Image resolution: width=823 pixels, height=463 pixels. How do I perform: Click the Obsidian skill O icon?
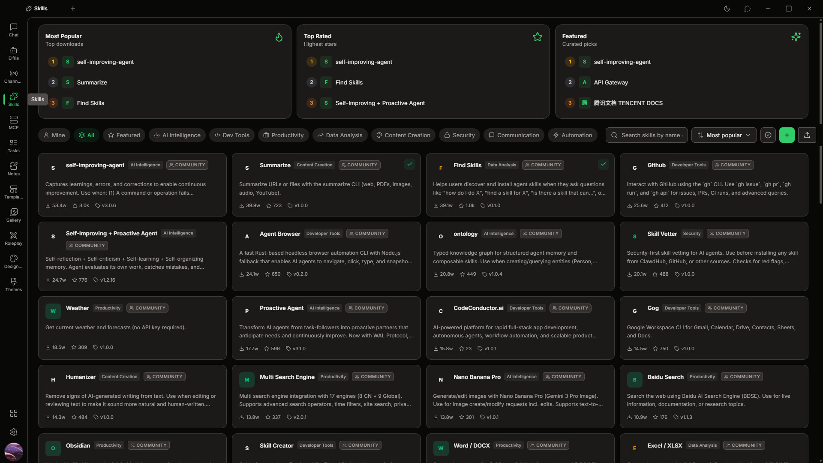53,448
